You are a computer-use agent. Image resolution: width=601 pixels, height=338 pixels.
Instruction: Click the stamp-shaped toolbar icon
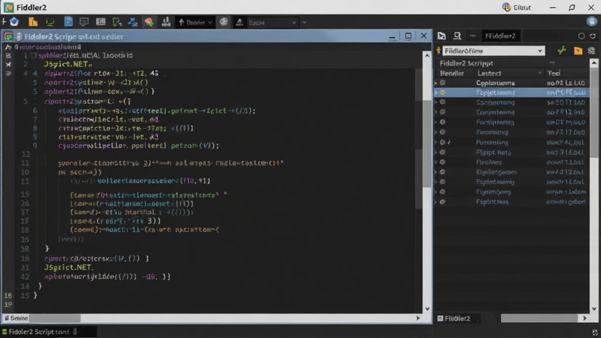click(x=166, y=22)
